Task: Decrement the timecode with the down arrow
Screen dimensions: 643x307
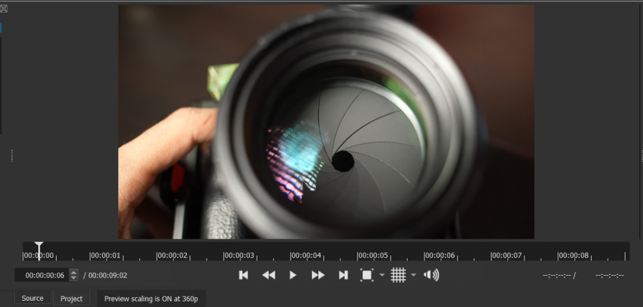Action: (73, 278)
